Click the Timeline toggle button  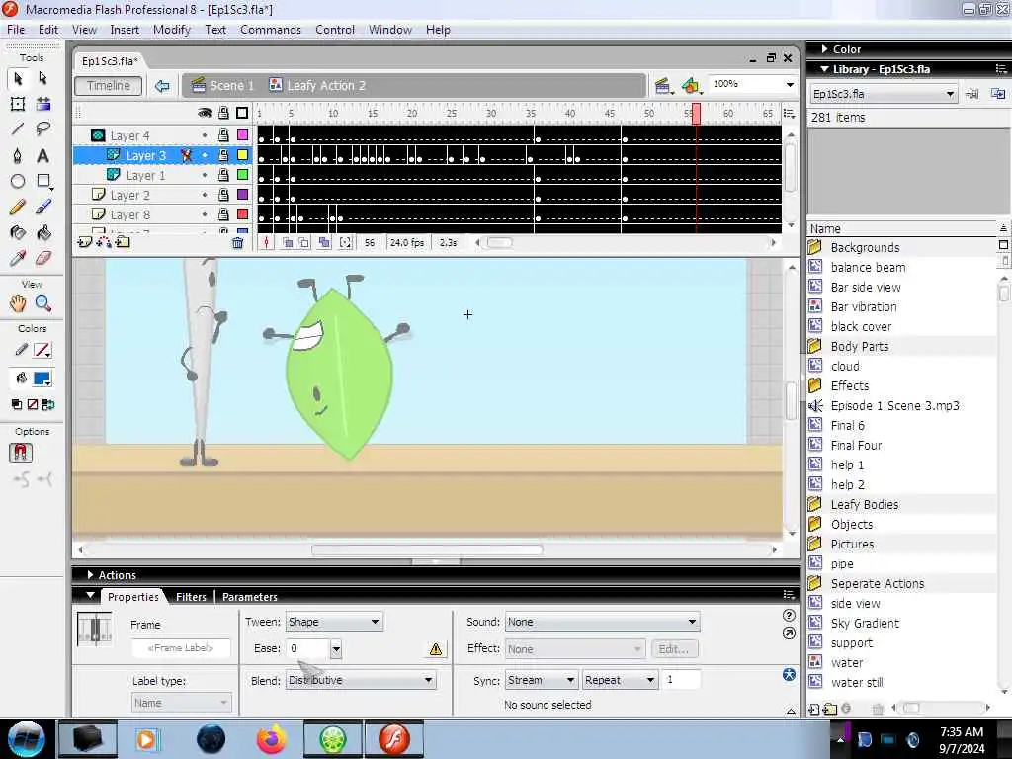pyautogui.click(x=109, y=86)
